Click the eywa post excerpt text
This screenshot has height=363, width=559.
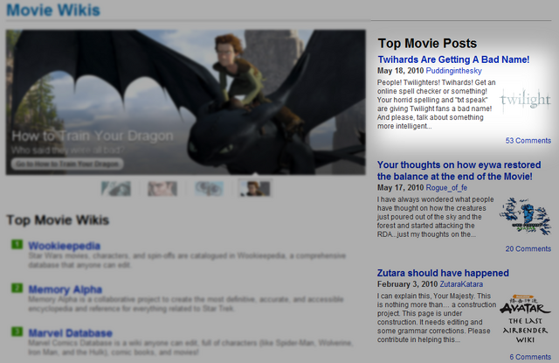pyautogui.click(x=436, y=217)
